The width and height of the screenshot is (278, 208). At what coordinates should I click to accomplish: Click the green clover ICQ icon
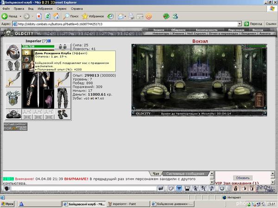166,17
